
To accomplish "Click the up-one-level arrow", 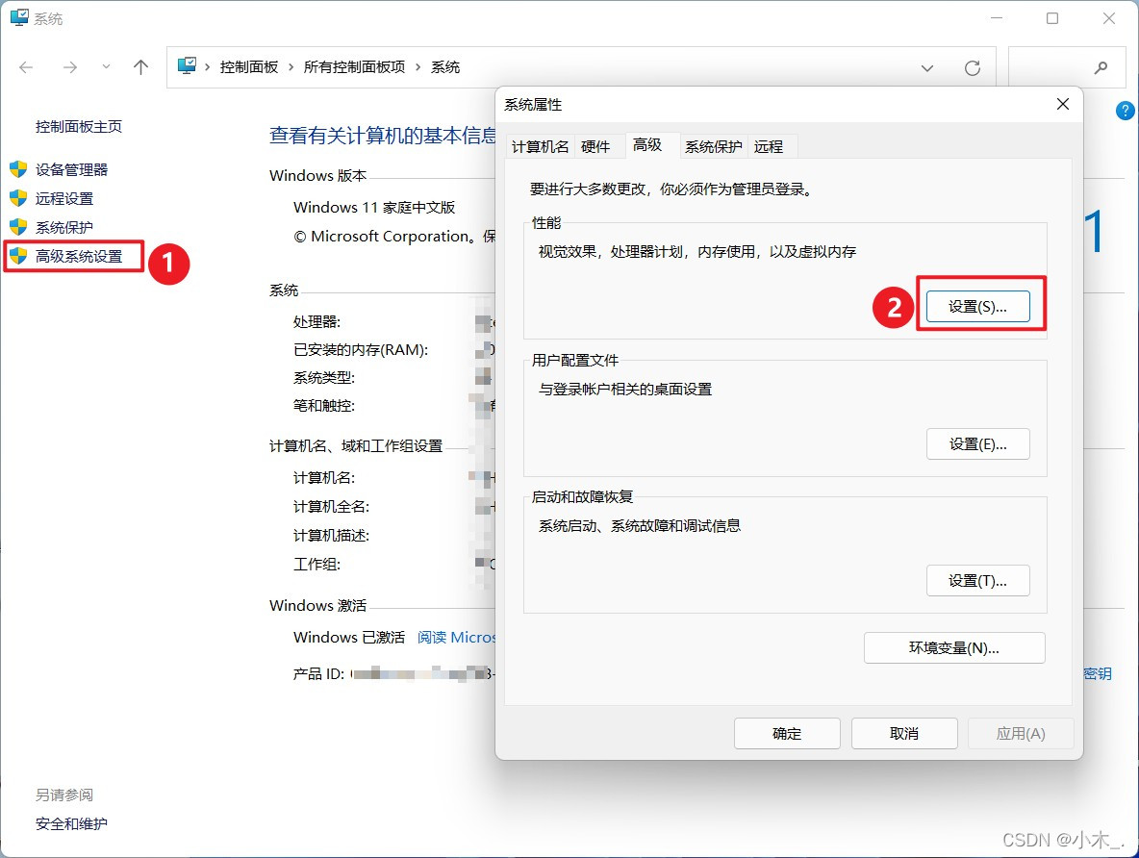I will click(x=140, y=67).
